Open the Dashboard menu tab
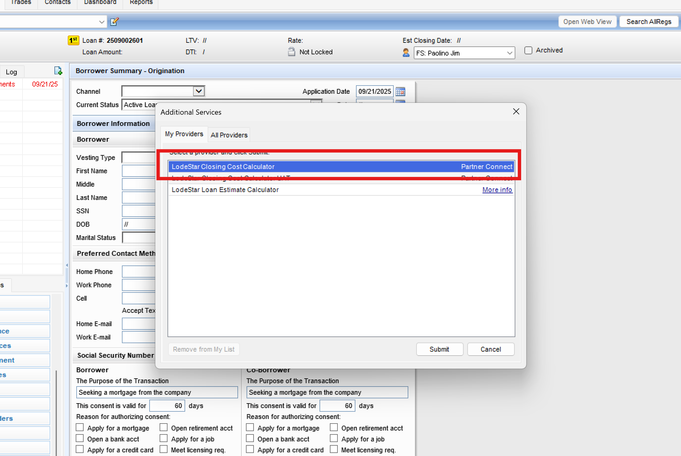The image size is (681, 456). point(100,2)
